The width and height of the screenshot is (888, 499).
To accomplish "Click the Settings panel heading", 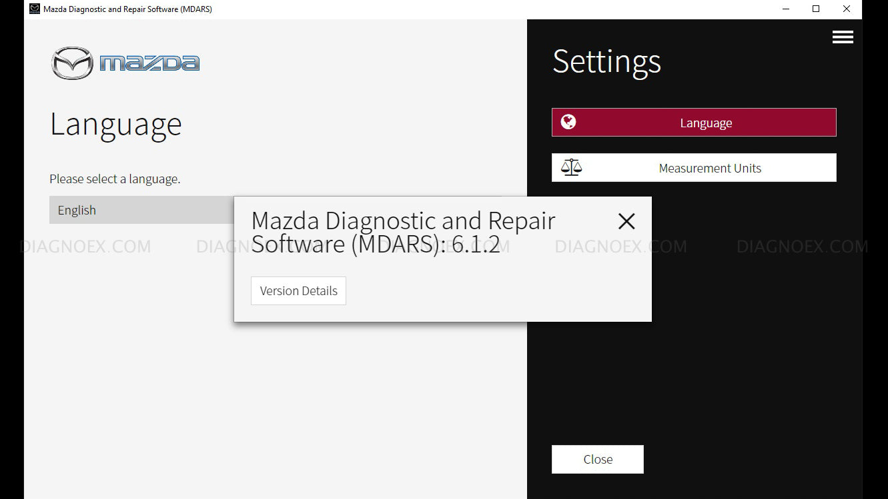I will [606, 62].
